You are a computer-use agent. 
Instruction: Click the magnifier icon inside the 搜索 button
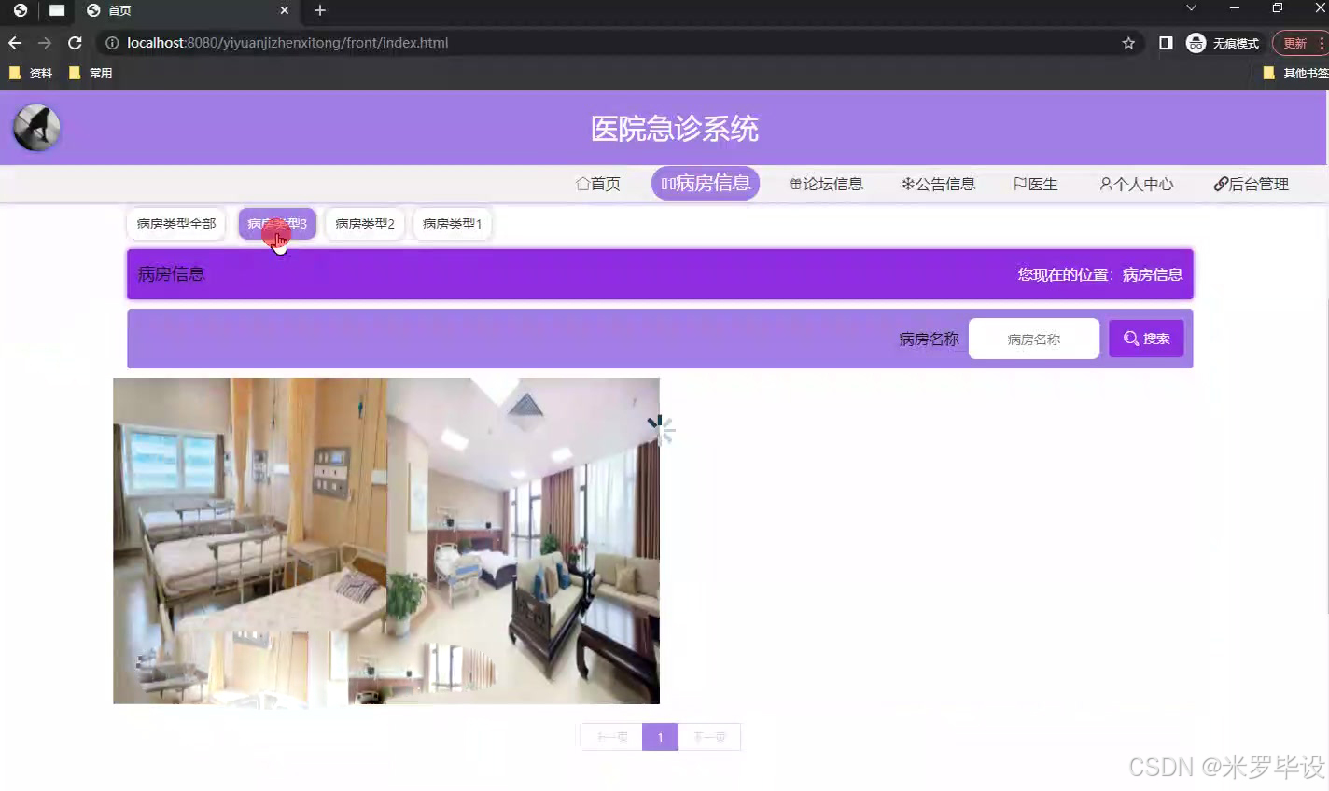1130,339
